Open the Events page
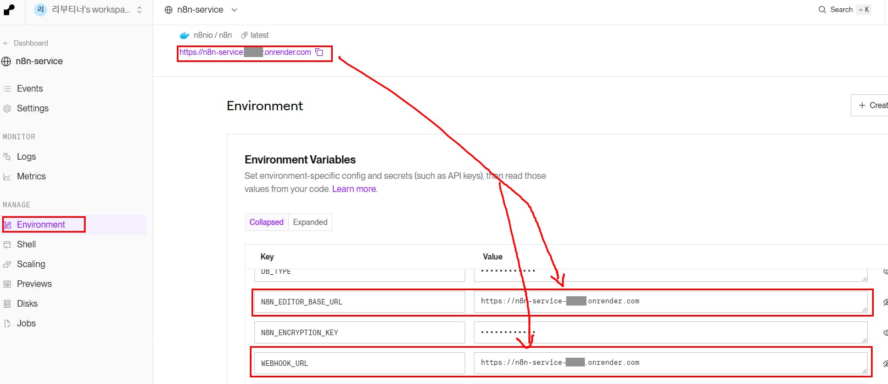Screen dimensions: 888x384 click(30, 88)
